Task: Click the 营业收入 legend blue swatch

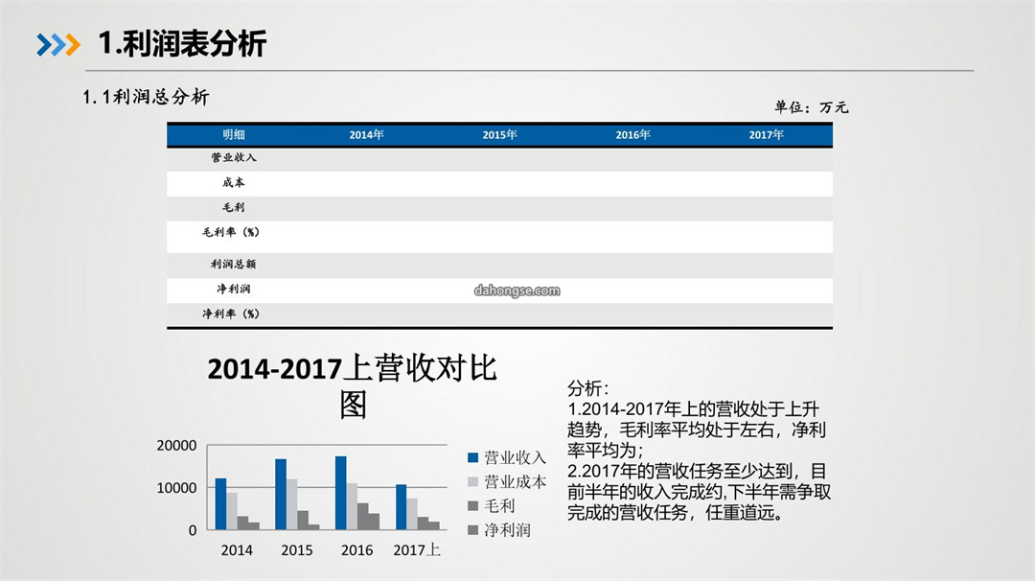Action: 472,457
